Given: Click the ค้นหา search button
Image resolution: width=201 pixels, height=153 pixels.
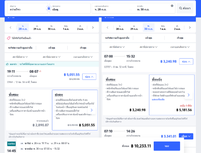Looking at the screenshot, I should point(185,8).
